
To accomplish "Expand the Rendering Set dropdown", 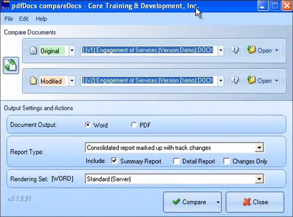I will tap(259, 179).
